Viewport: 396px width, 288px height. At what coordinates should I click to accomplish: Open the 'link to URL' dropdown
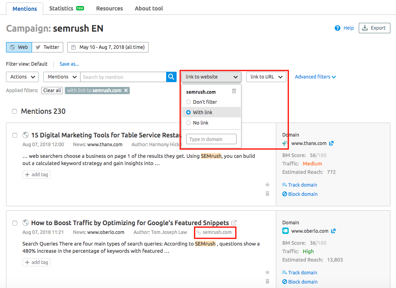266,77
